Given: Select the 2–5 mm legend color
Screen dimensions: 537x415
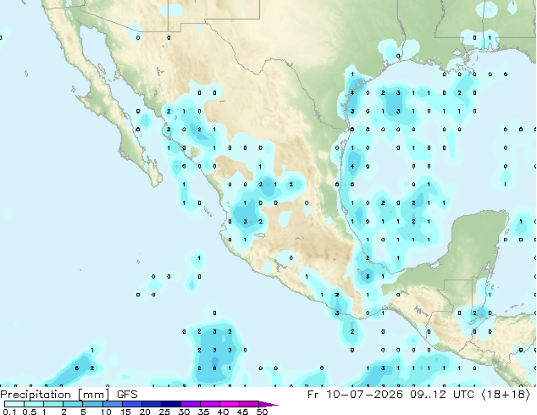Looking at the screenshot, I should 73,404.
